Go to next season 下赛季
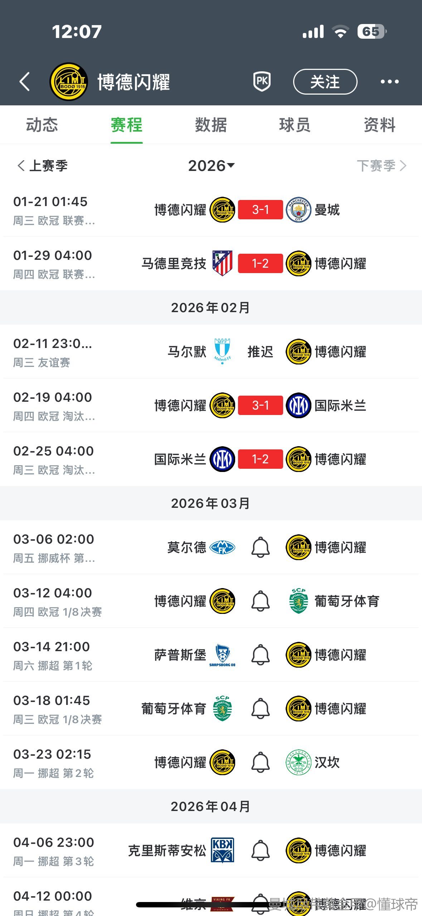The width and height of the screenshot is (422, 916). point(381,166)
